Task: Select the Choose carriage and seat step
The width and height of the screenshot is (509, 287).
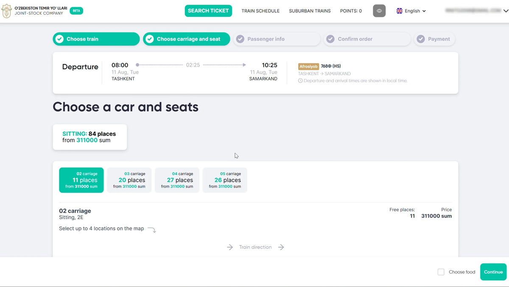Action: 187,39
